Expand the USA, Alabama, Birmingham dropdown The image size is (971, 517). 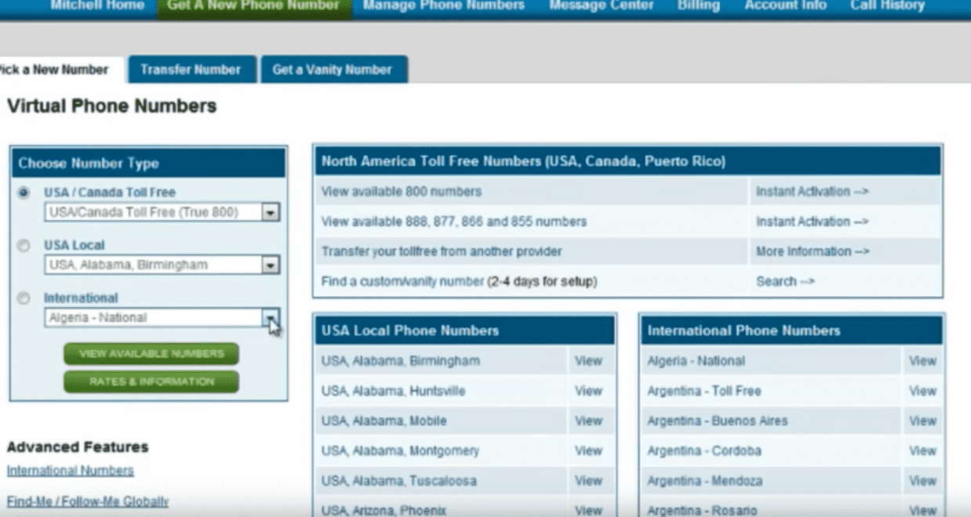coord(270,266)
